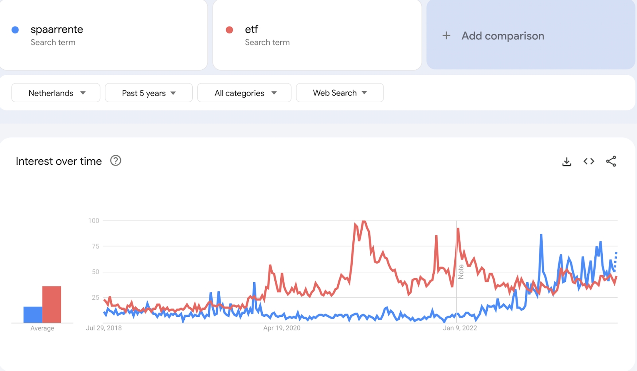Edit the etf search term

(252, 29)
